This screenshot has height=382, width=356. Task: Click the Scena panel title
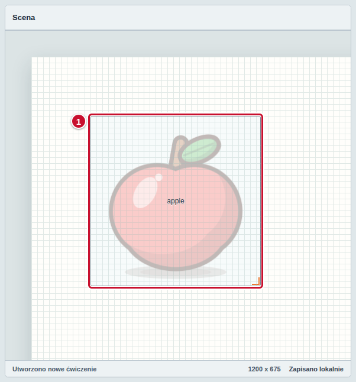tap(24, 18)
